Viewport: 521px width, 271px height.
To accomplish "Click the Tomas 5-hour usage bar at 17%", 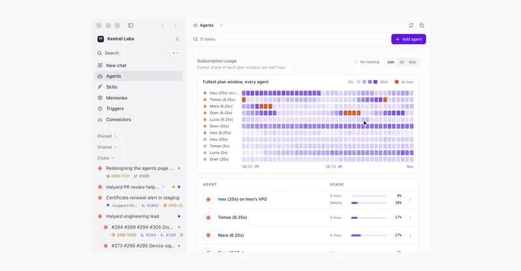I will point(369,218).
